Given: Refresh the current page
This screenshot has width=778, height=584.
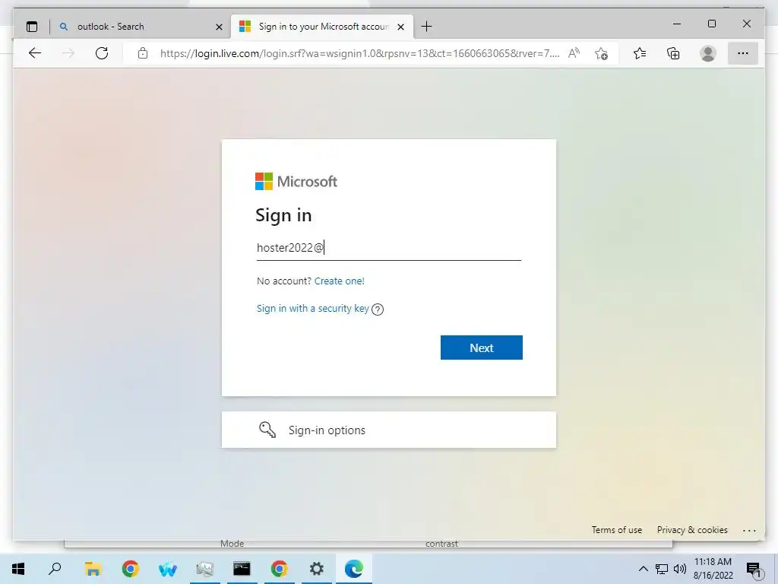Looking at the screenshot, I should click(102, 53).
